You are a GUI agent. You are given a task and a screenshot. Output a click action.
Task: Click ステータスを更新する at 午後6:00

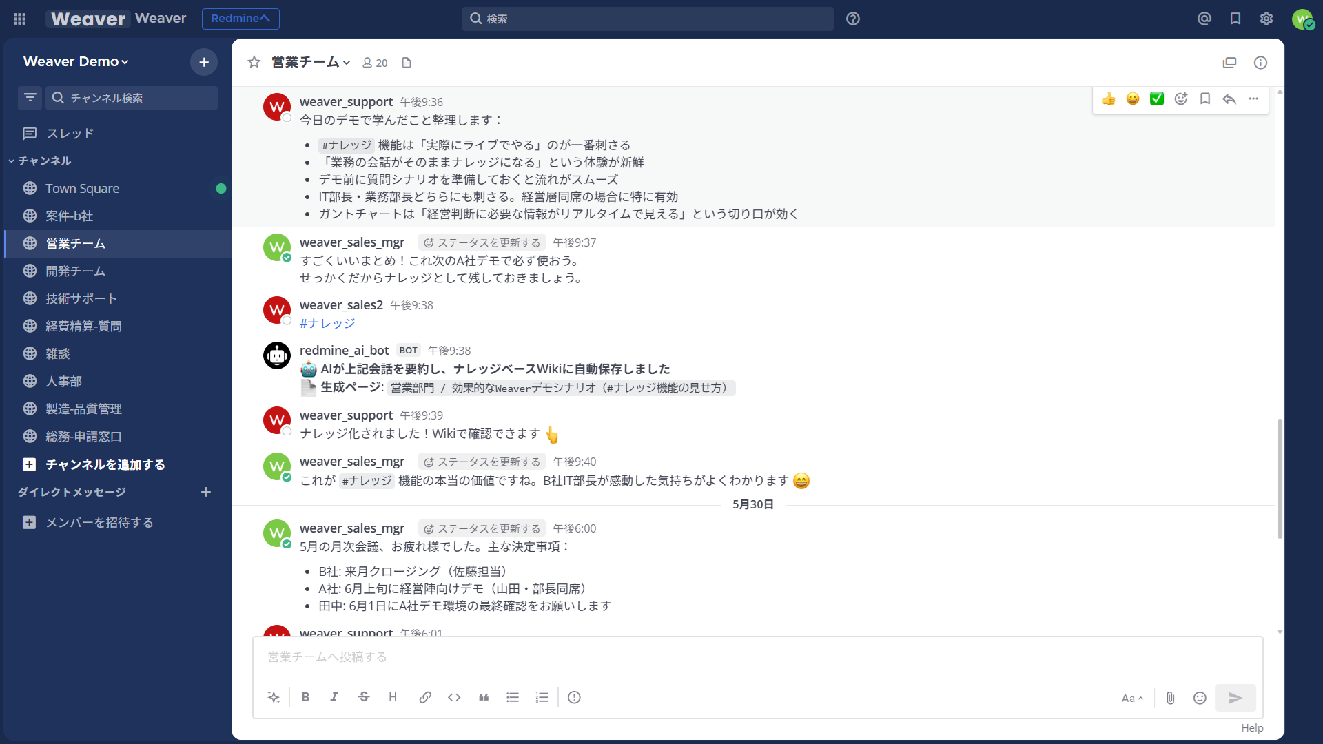(482, 528)
